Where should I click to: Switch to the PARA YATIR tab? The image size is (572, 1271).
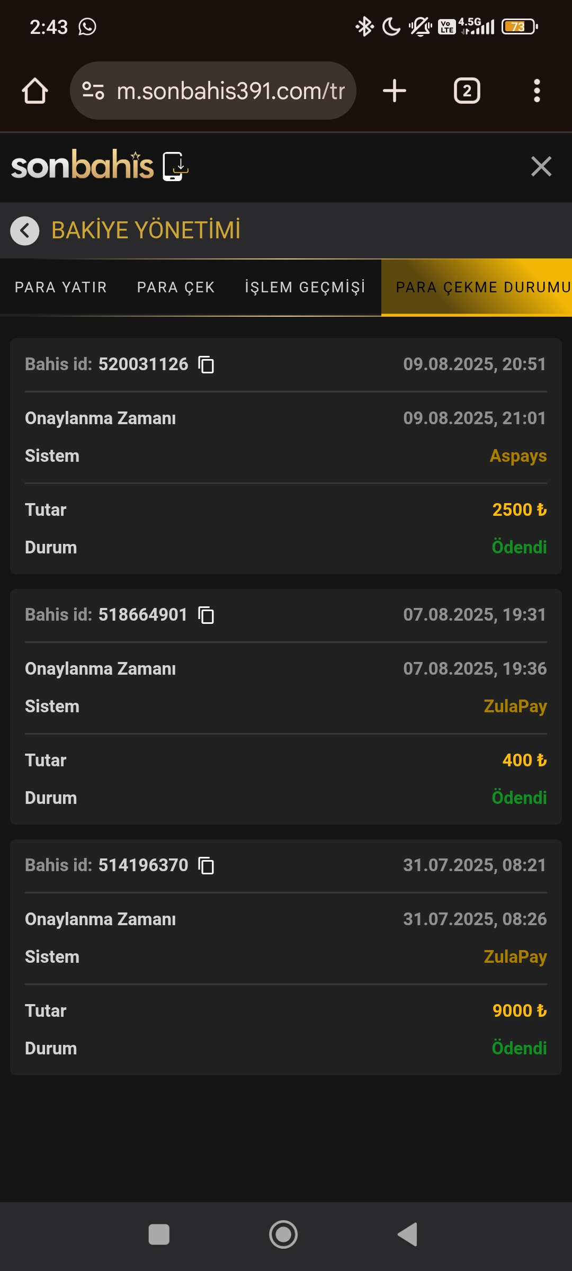(61, 288)
